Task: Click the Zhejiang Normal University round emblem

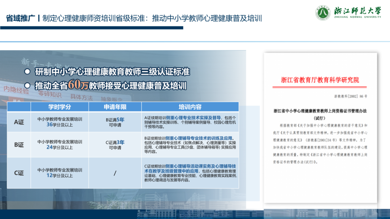Action: tap(323, 13)
